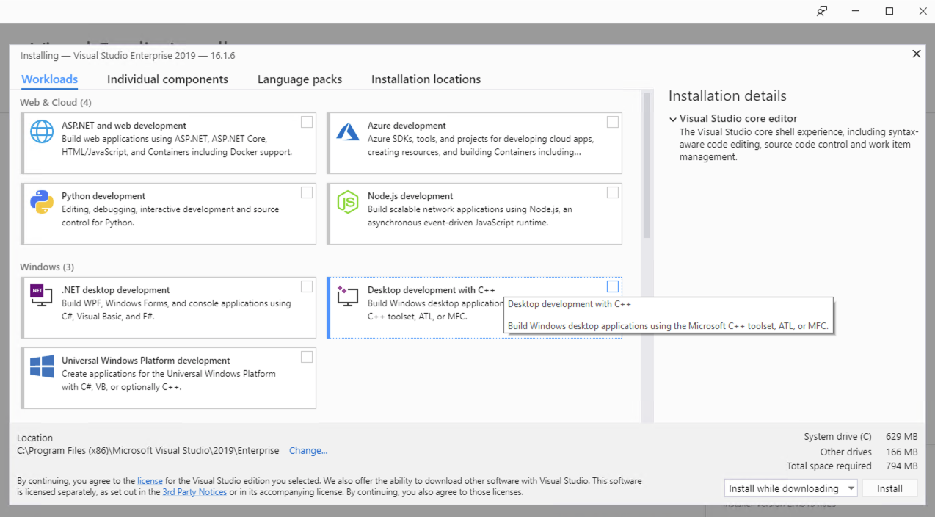Go to the Language packs tab

pyautogui.click(x=299, y=79)
